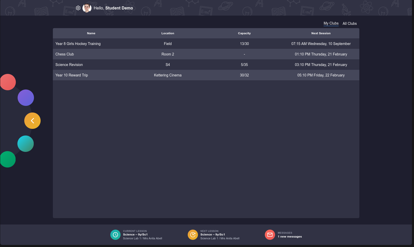The width and height of the screenshot is (414, 247).
Task: Click 01:10 PM Thursday, 21 February session
Action: 321,54
